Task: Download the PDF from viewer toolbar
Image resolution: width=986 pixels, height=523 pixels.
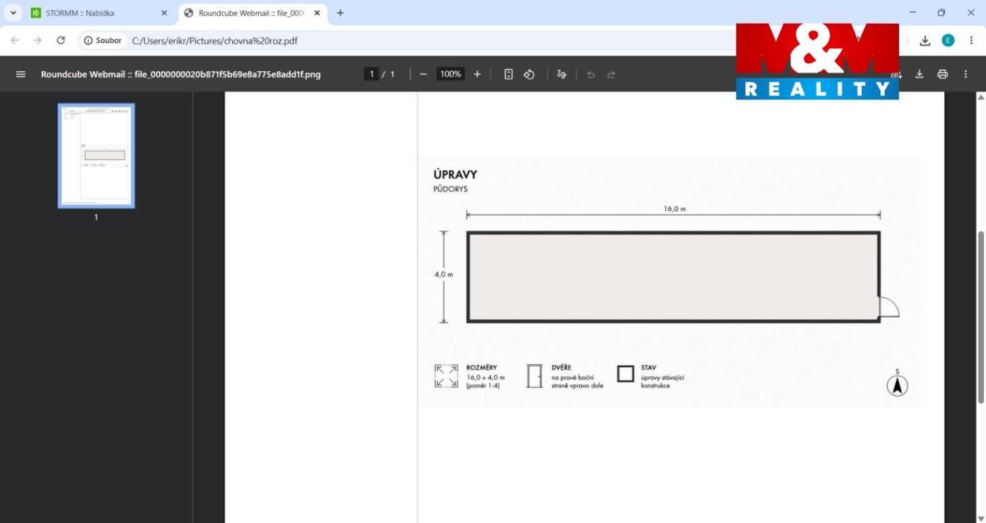Action: pyautogui.click(x=919, y=74)
